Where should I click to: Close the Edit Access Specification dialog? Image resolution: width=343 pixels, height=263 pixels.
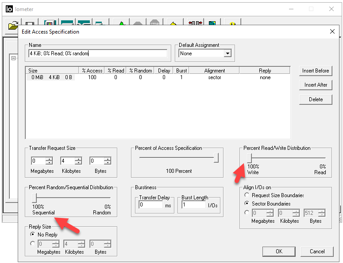click(x=332, y=31)
